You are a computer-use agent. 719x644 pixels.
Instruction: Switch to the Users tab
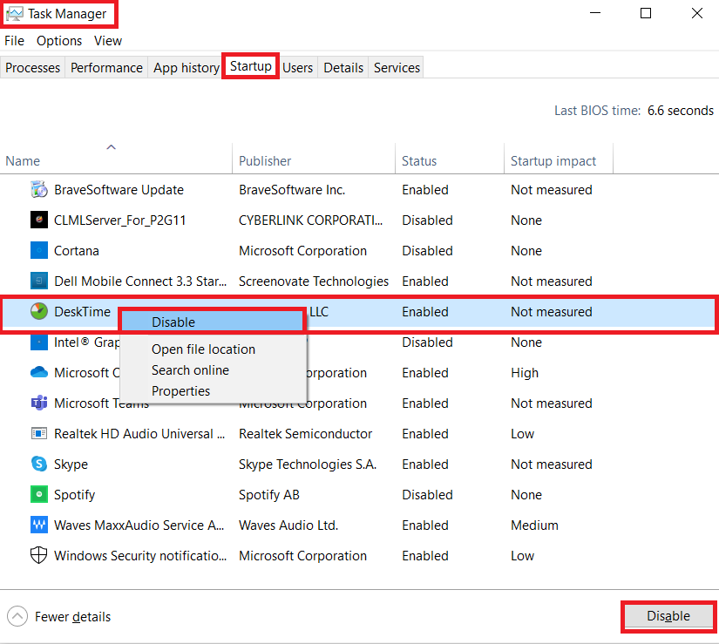[x=297, y=68]
